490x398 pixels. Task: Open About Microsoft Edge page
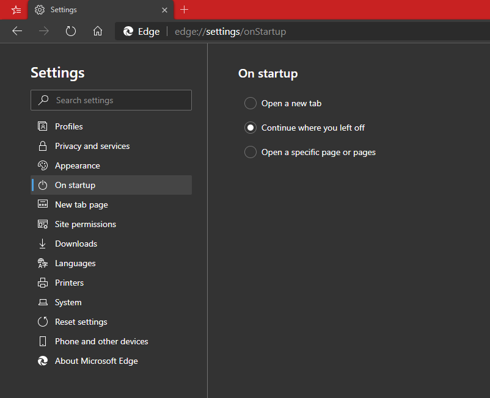click(x=97, y=361)
